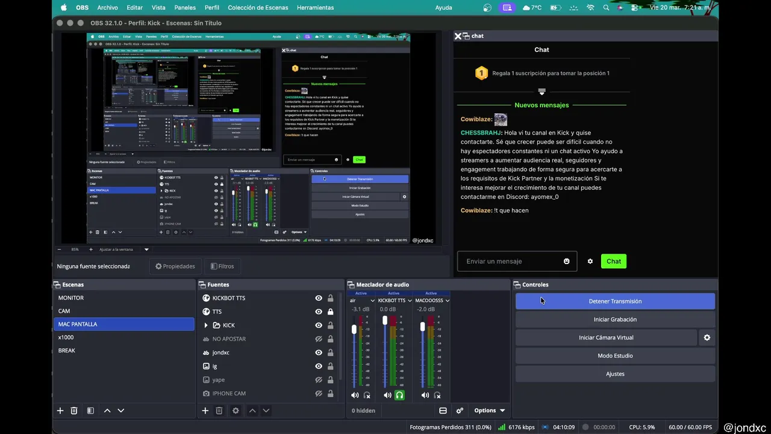The width and height of the screenshot is (771, 434).
Task: Switch the audio mixer layout icon
Action: click(443, 410)
